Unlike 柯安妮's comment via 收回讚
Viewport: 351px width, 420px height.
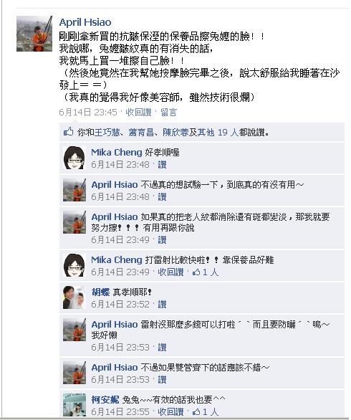click(170, 412)
